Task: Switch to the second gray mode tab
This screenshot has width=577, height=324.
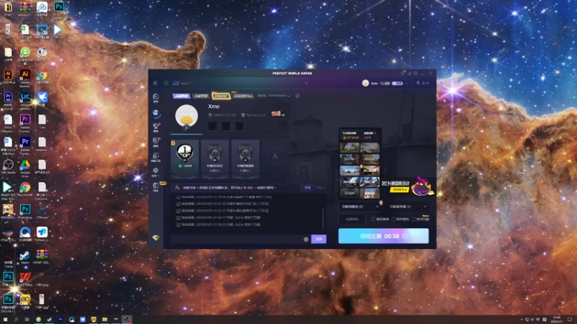Action: point(201,96)
